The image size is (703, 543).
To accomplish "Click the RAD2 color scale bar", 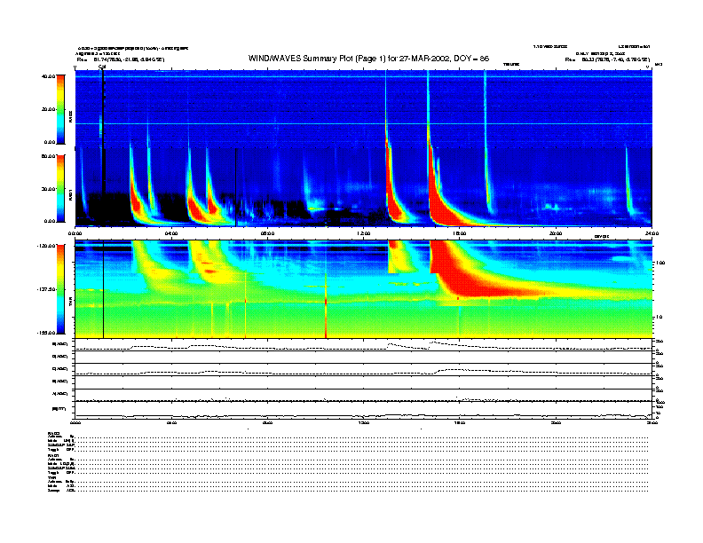I will coord(60,109).
